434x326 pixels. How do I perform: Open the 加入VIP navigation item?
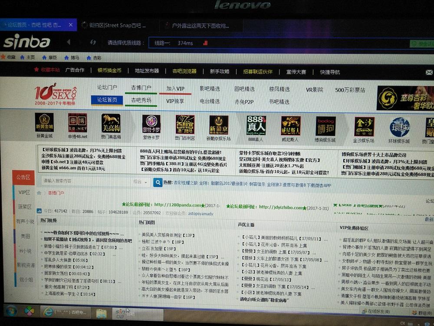pos(175,88)
